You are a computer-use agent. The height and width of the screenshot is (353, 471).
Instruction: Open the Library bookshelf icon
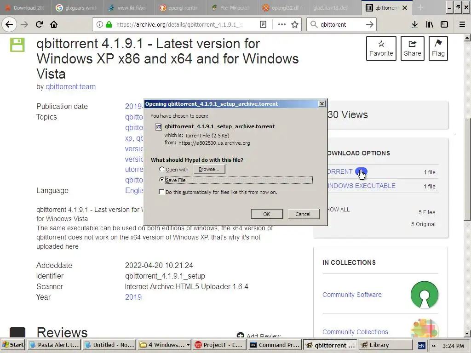(430, 24)
